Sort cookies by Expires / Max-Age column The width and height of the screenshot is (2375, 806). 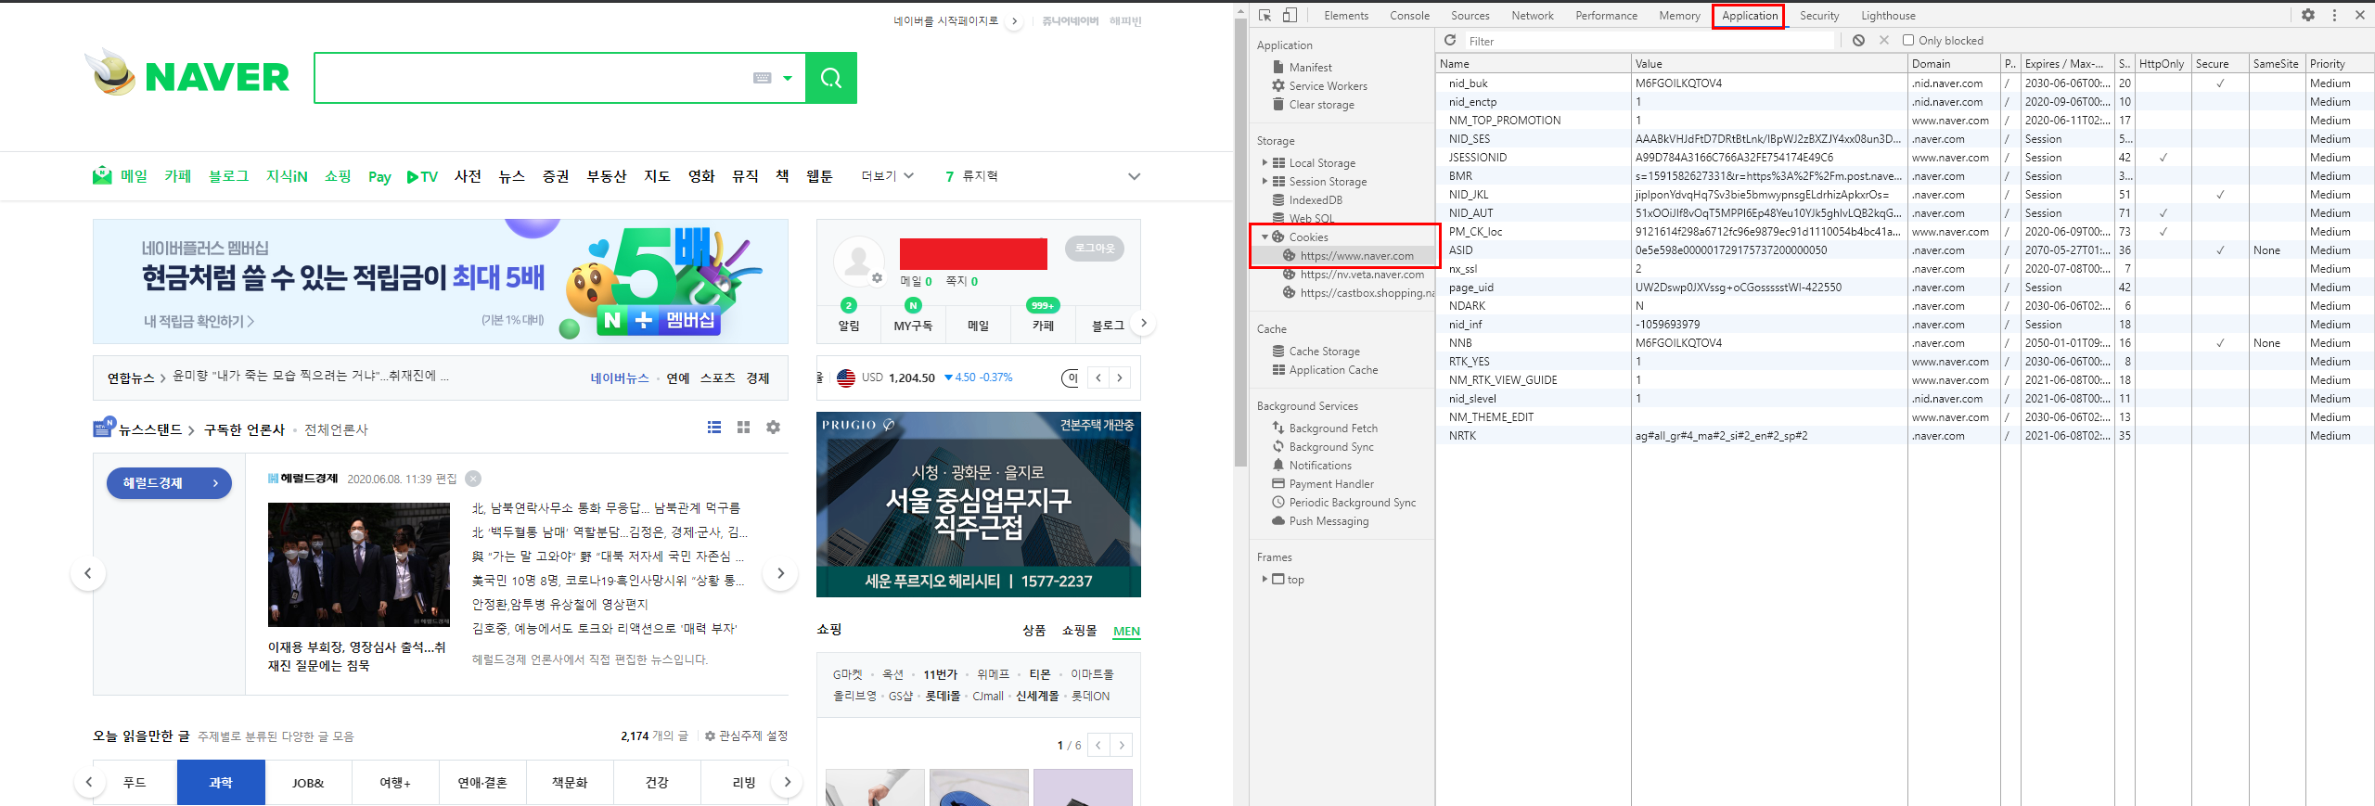2067,63
